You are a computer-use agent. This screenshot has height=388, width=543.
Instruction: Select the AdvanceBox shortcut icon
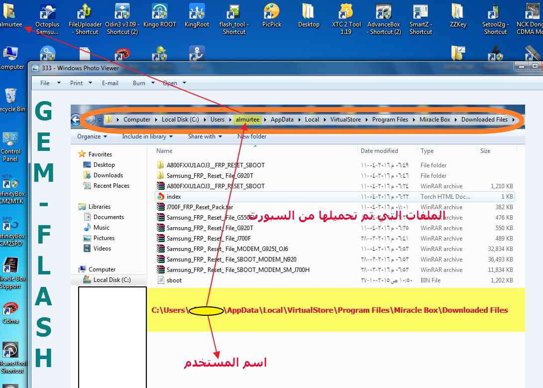(384, 19)
